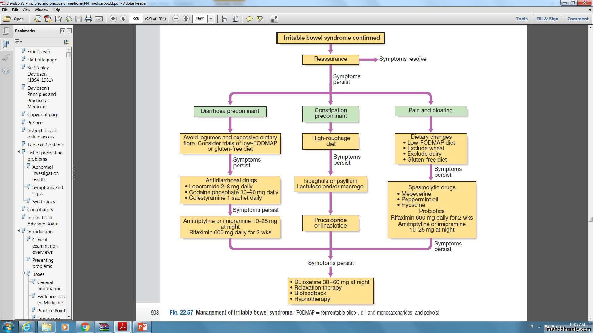Toggle the Page Thumbnails panel

point(6,31)
